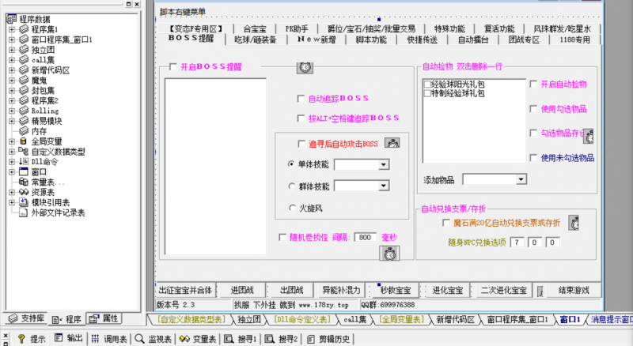This screenshot has width=633, height=346.
Task: Open the 输出 tab at bottom
Action: click(69, 338)
